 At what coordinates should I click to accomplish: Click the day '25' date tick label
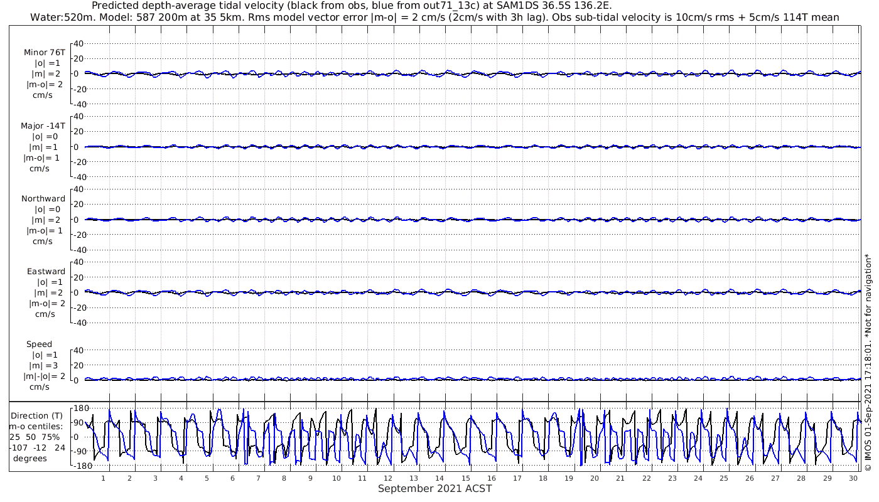pyautogui.click(x=724, y=478)
